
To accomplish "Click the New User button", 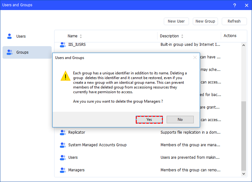I will pos(176,21).
